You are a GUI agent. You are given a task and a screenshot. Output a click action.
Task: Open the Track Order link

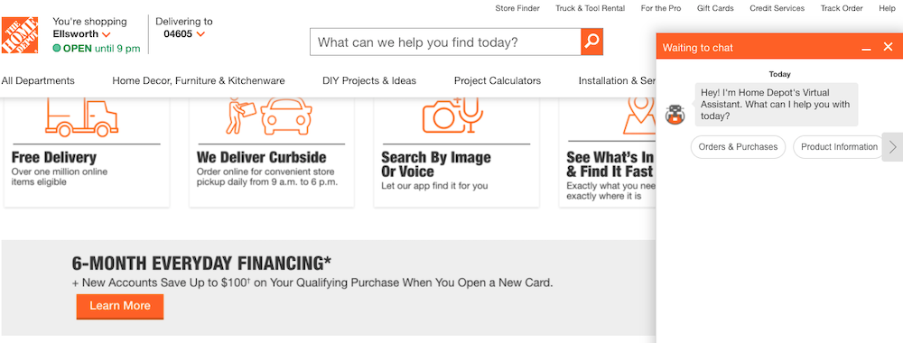tap(842, 8)
